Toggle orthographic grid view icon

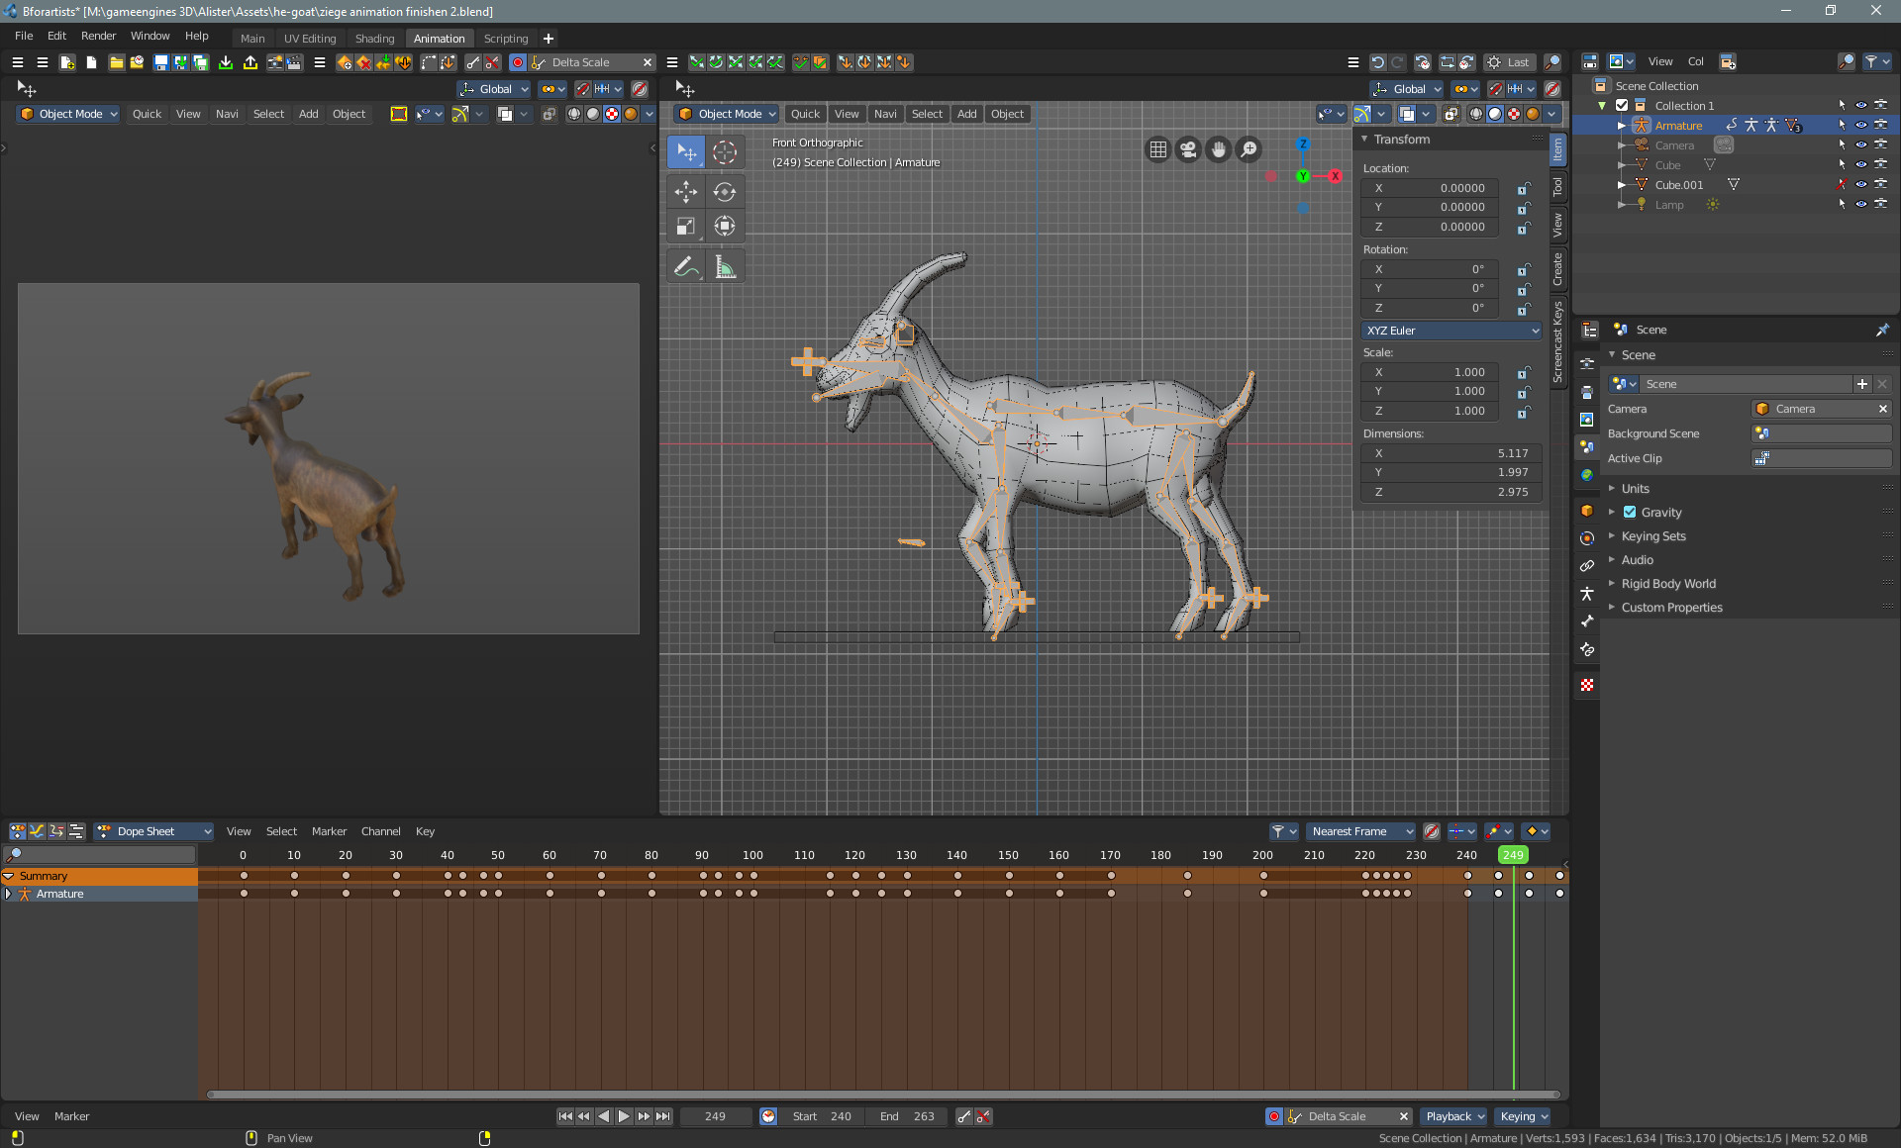click(x=1157, y=149)
